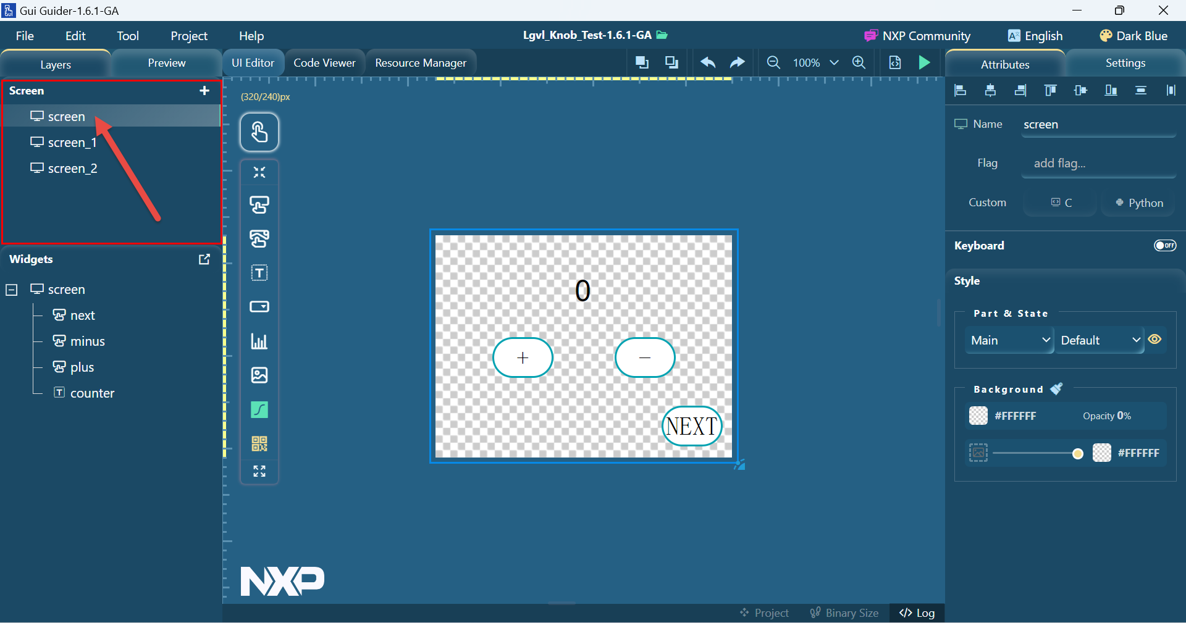Click the align top icon in Attributes
The height and width of the screenshot is (623, 1186).
[1050, 91]
